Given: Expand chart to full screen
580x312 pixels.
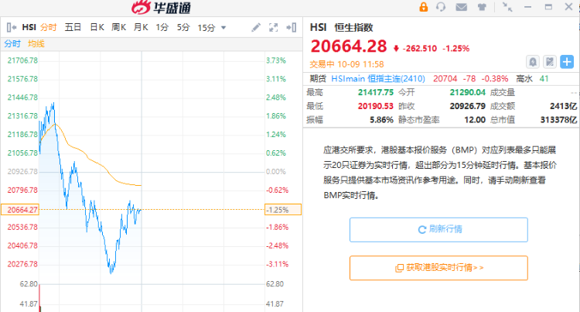Looking at the screenshot, I should 273,27.
